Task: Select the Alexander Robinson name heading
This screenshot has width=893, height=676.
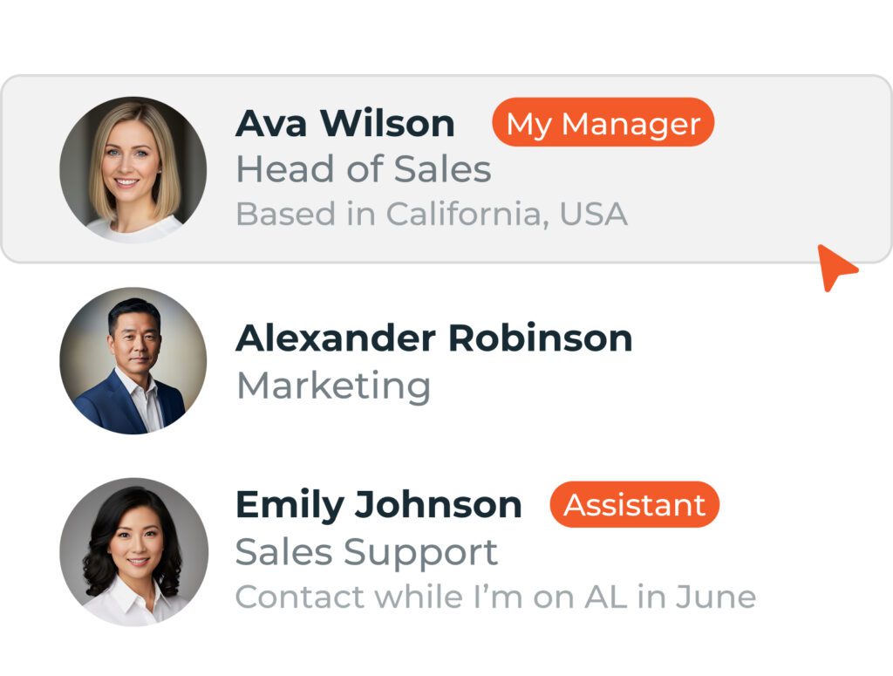Action: point(433,338)
